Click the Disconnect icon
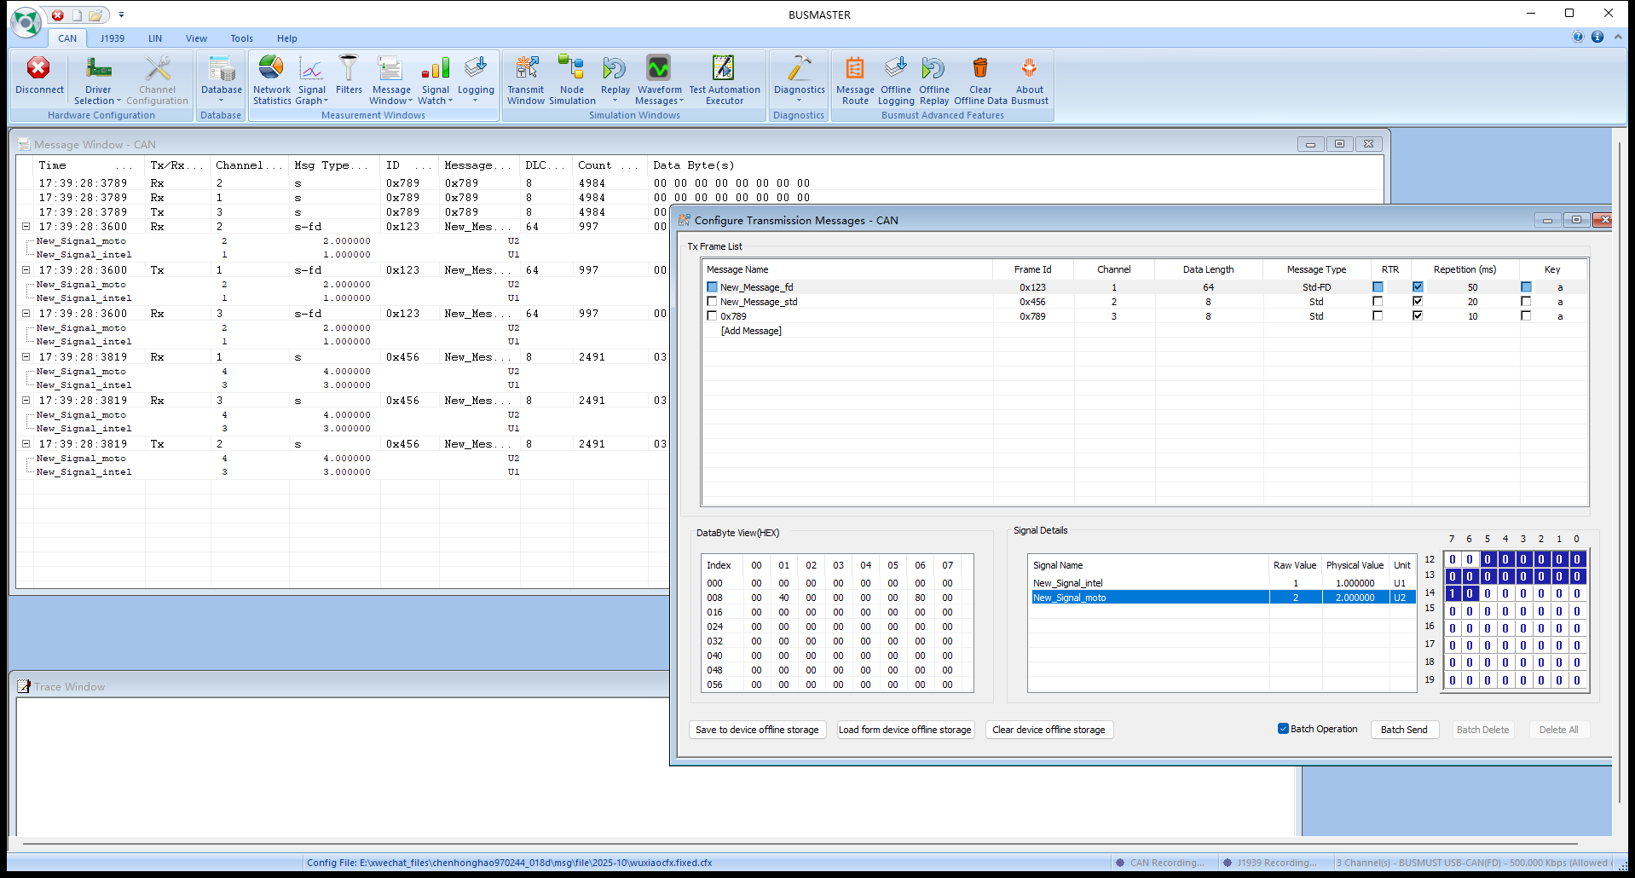This screenshot has height=878, width=1635. [x=38, y=76]
